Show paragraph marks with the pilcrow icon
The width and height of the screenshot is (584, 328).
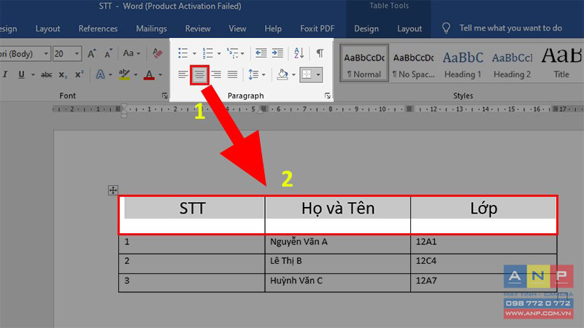[x=320, y=53]
